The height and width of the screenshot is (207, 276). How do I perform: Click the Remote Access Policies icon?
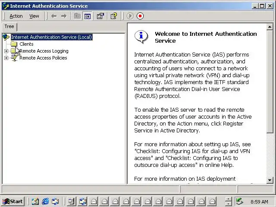click(14, 58)
